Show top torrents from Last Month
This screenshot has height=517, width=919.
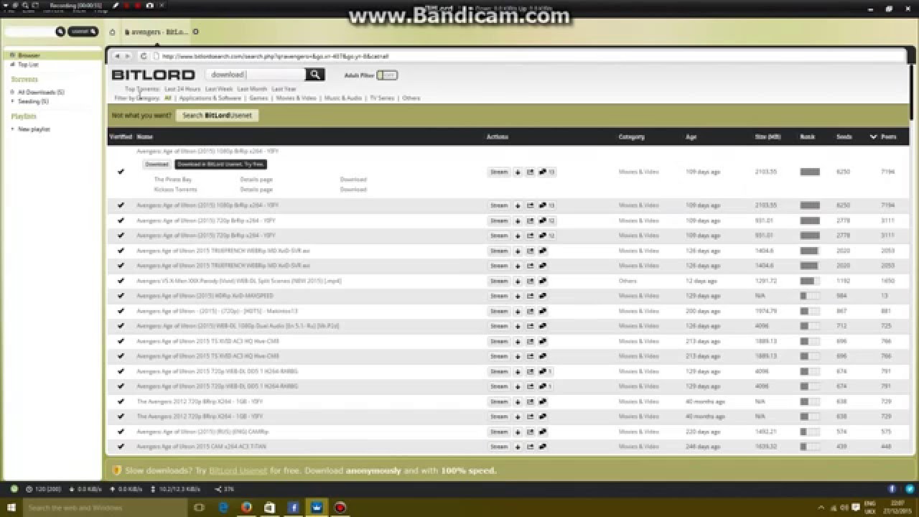[x=252, y=89]
